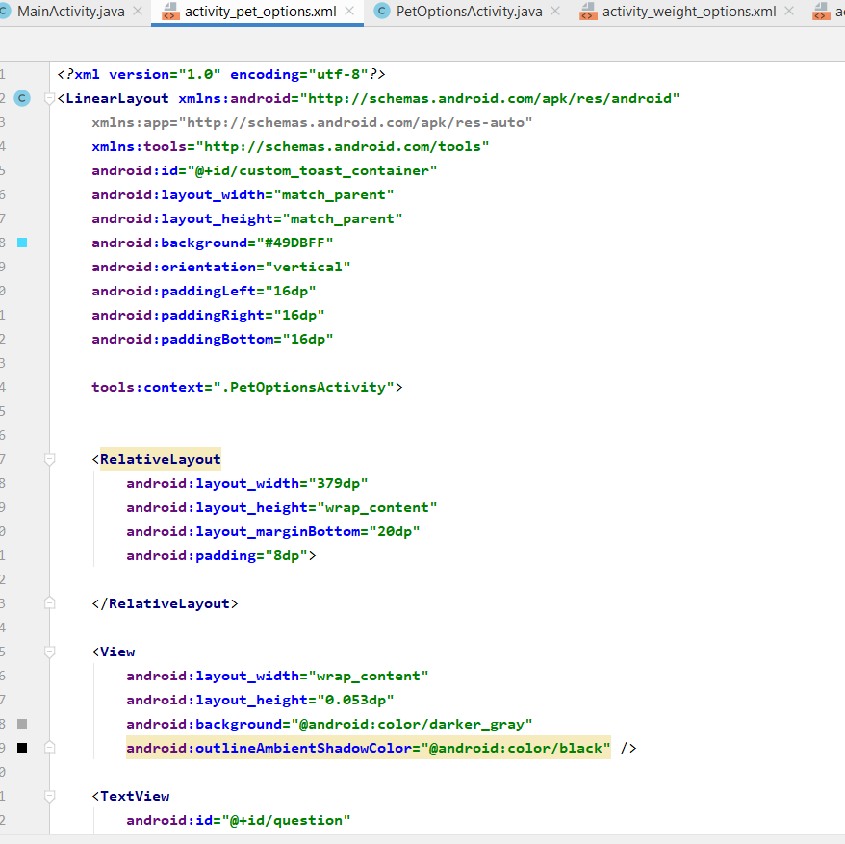Click the C class gutter icon beside LinearLayout
Screen dimensions: 845x844
[21, 98]
